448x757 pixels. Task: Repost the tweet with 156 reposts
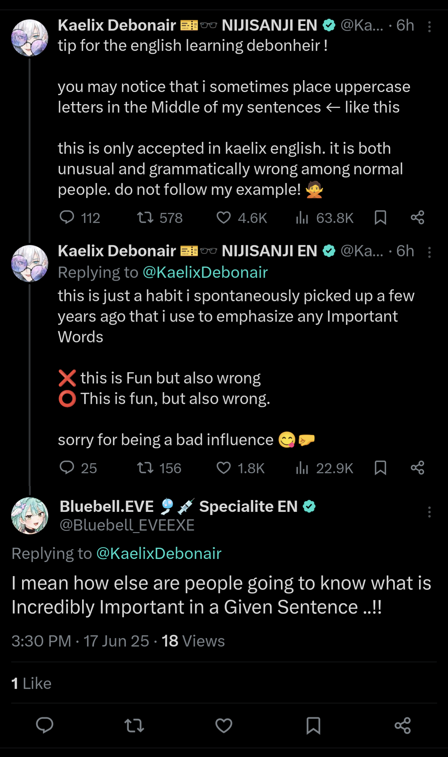[145, 468]
